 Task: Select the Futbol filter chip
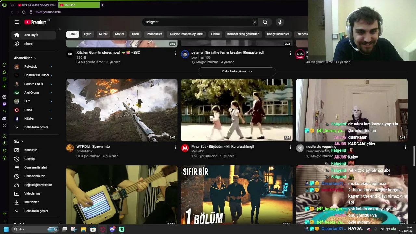[x=215, y=34]
